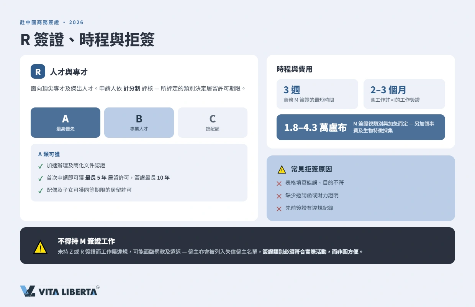475x307 pixels.
Task: Select the A 最高優先 card
Action: (66, 122)
